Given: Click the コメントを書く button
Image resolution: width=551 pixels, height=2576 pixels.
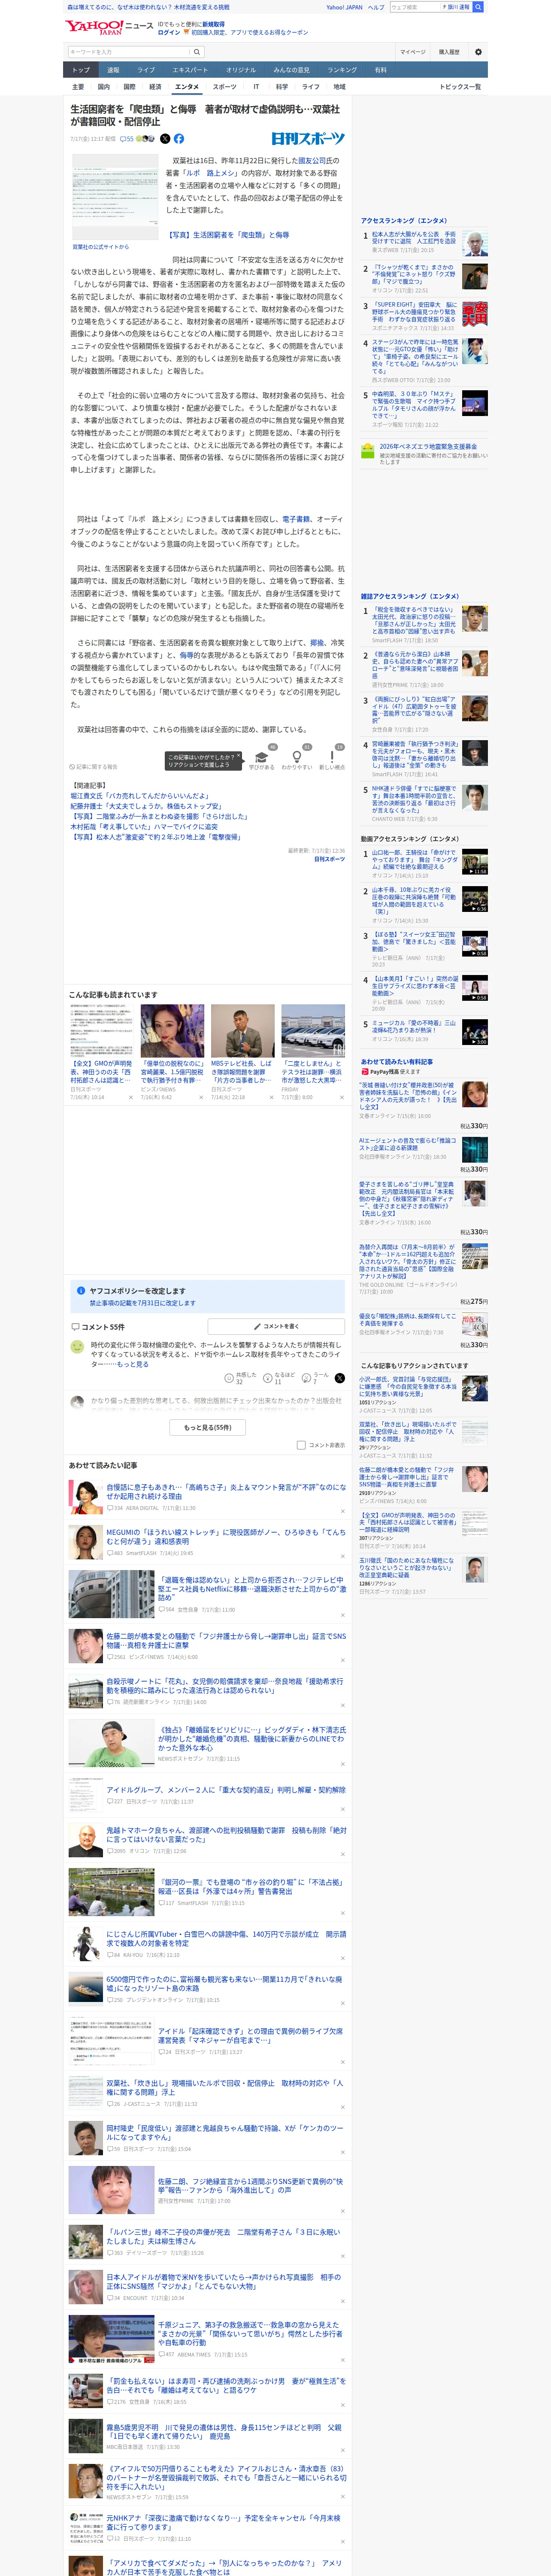Looking at the screenshot, I should (276, 1326).
